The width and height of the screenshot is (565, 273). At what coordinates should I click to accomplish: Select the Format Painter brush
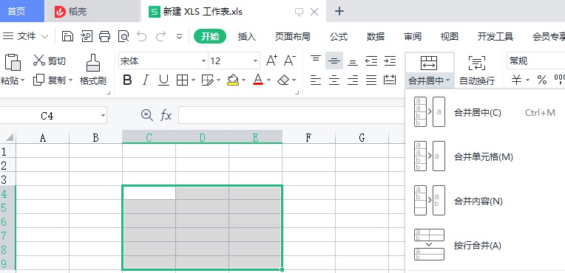pos(93,63)
